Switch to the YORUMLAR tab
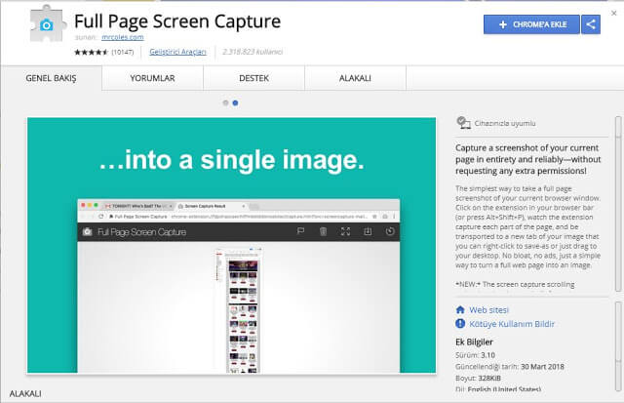 coord(152,78)
